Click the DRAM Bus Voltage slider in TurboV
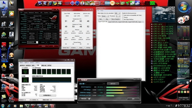The height and width of the screenshot is (108, 192). 121,93
